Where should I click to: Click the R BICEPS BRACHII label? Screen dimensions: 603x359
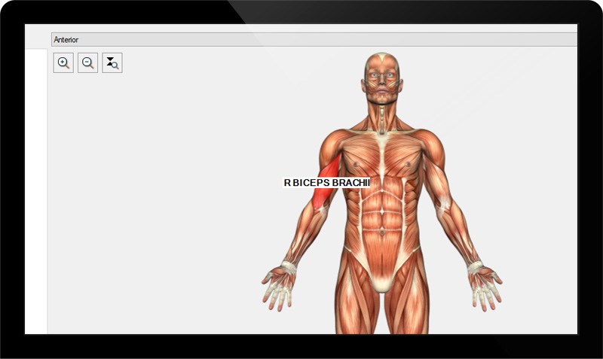point(326,183)
